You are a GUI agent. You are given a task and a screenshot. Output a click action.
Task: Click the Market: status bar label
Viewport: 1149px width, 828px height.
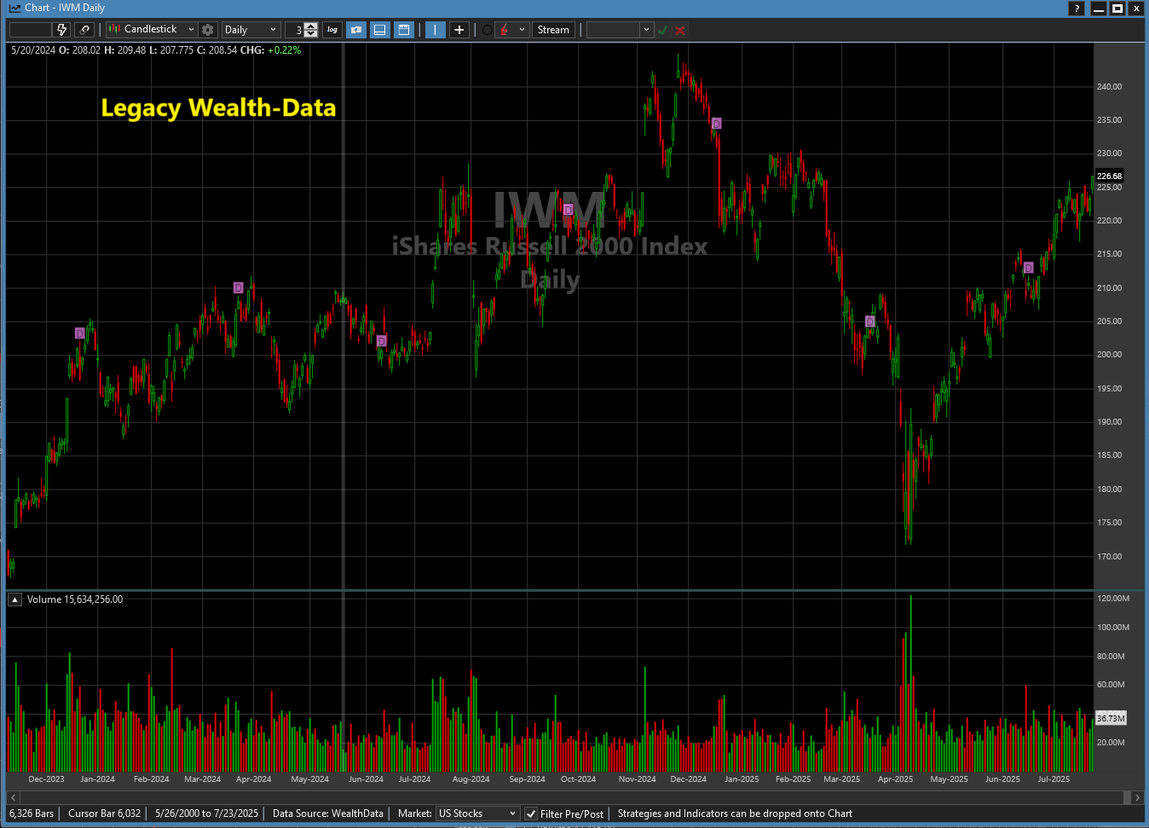[x=414, y=814]
